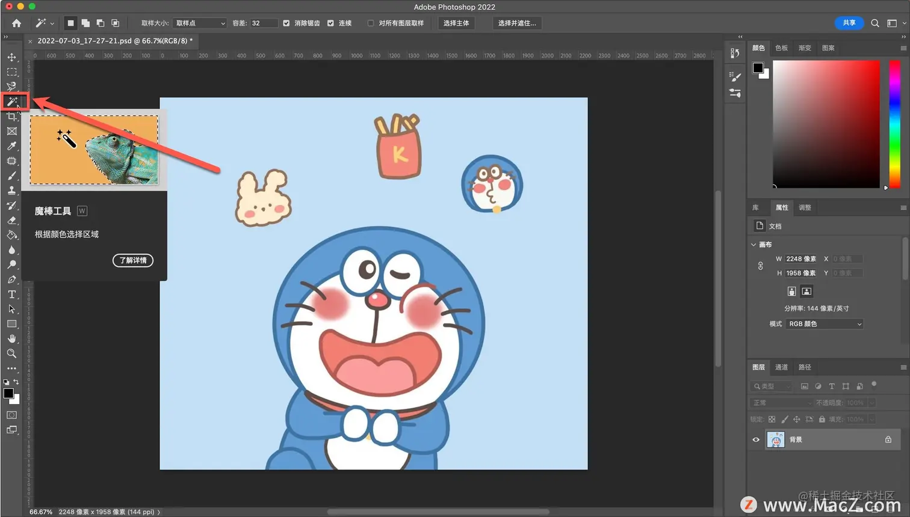The width and height of the screenshot is (910, 517).
Task: Open the 取样点 sample size dropdown
Action: coord(200,23)
